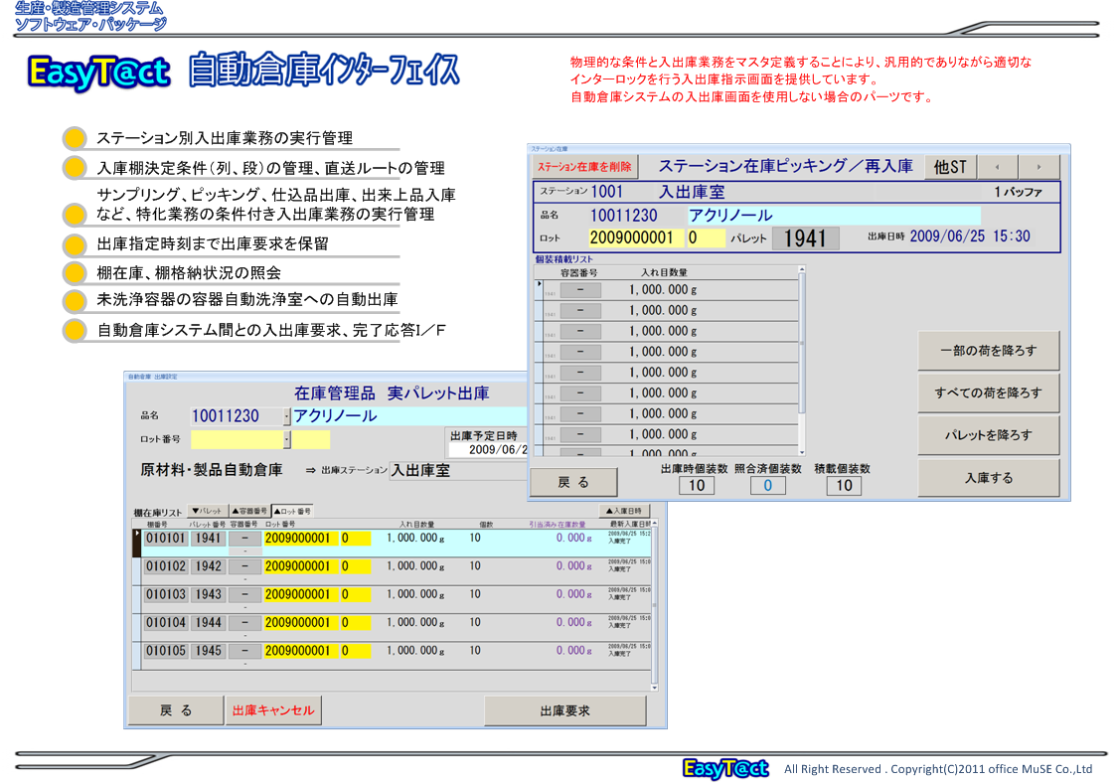Click the yellow ロット番号 input field
Image resolution: width=1117 pixels, height=784 pixels.
[237, 439]
